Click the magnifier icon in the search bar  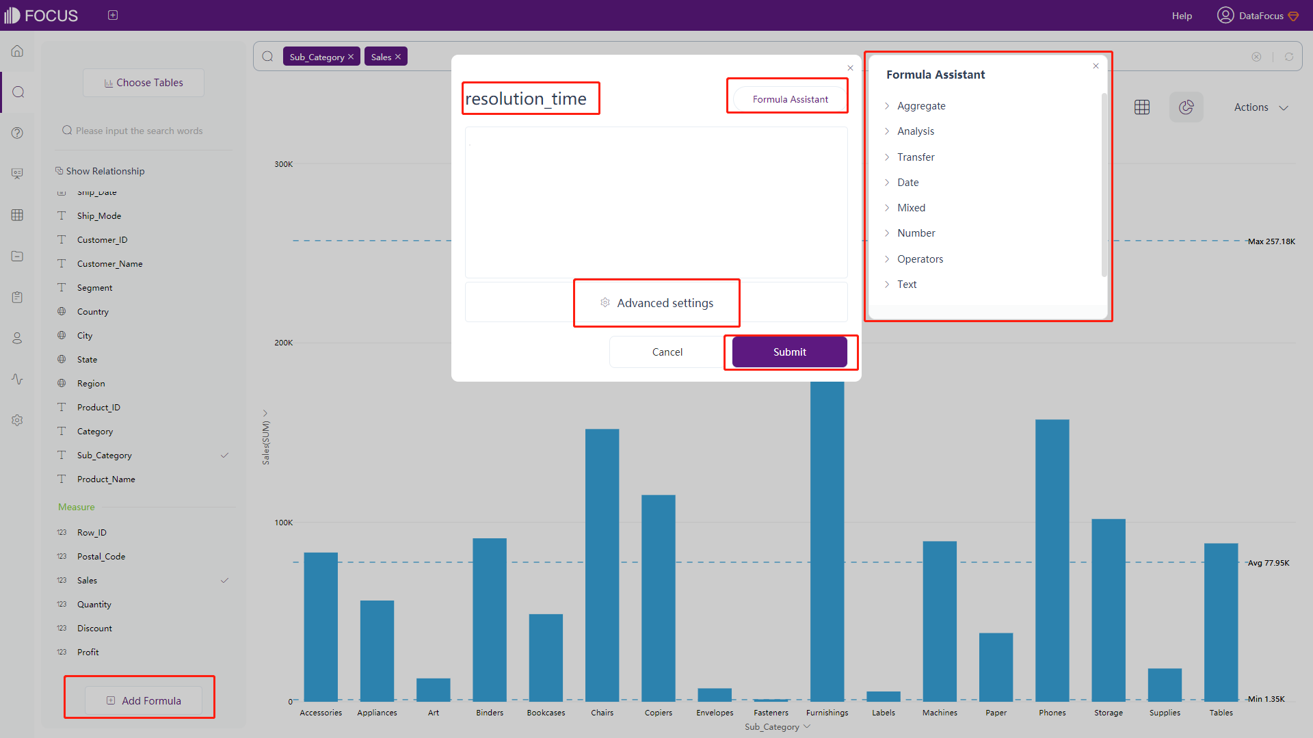point(268,57)
